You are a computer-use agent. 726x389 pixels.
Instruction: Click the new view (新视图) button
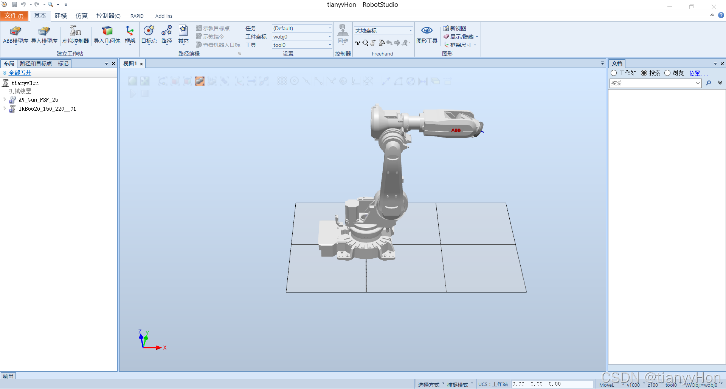click(455, 28)
